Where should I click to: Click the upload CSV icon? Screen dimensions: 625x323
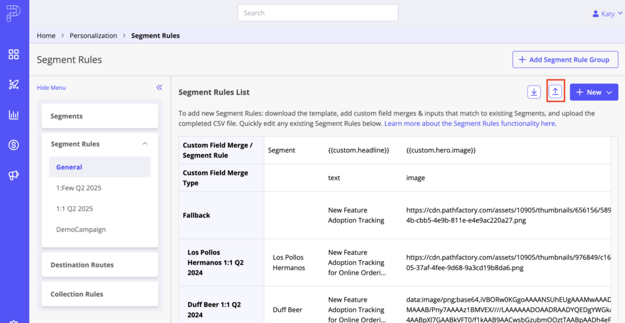(x=555, y=92)
